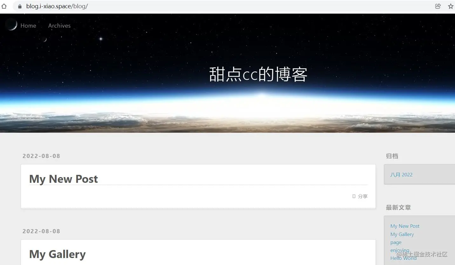Image resolution: width=455 pixels, height=265 pixels.
Task: Click the address bar URL field
Action: pos(222,6)
